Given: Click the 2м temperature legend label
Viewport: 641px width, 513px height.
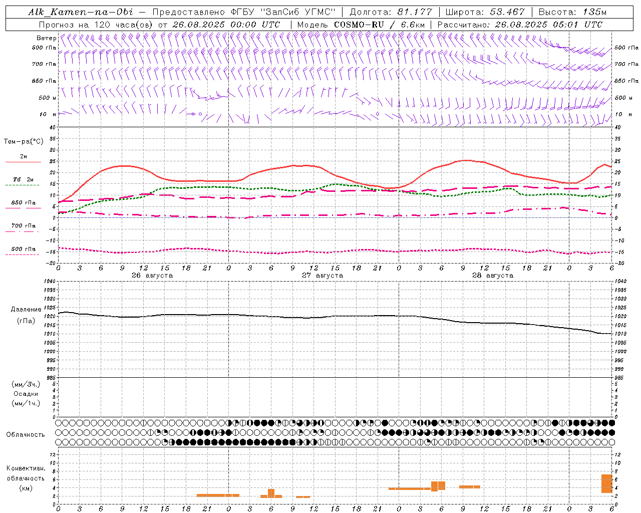Looking at the screenshot, I should (24, 156).
